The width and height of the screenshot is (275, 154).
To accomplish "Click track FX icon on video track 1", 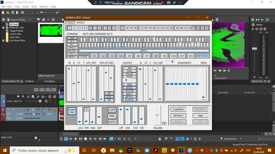I will click(x=38, y=97).
